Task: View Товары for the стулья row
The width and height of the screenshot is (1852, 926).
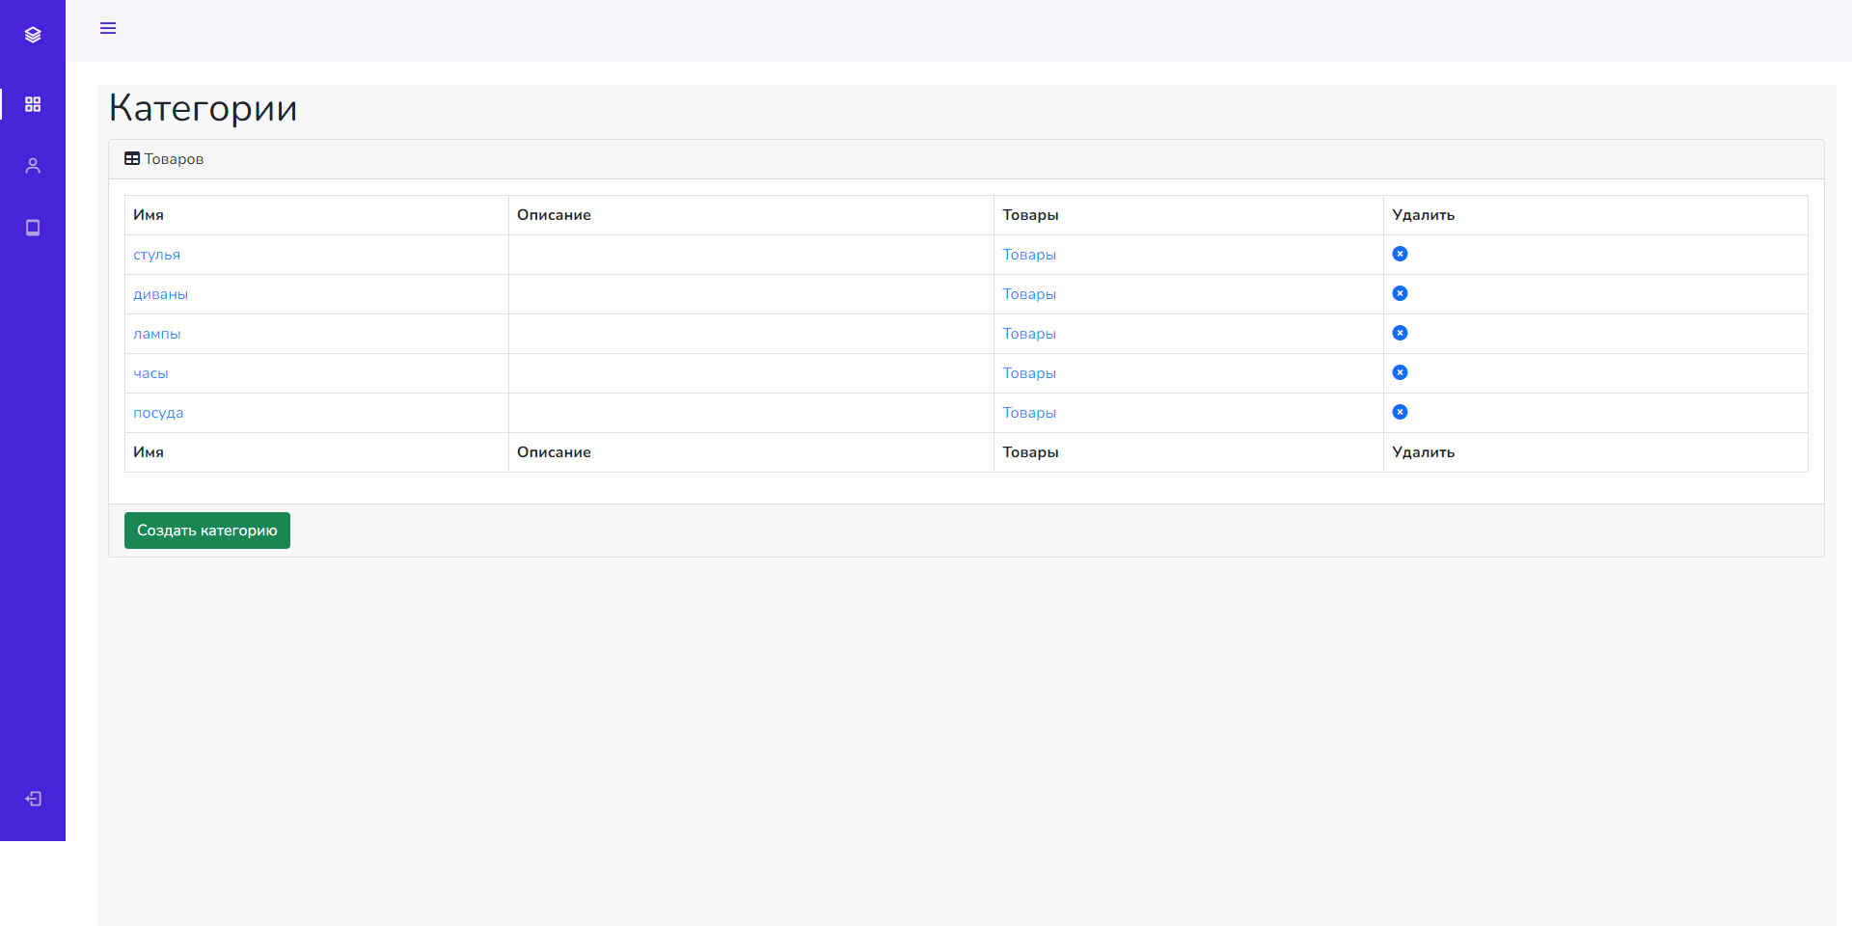Action: [1029, 255]
